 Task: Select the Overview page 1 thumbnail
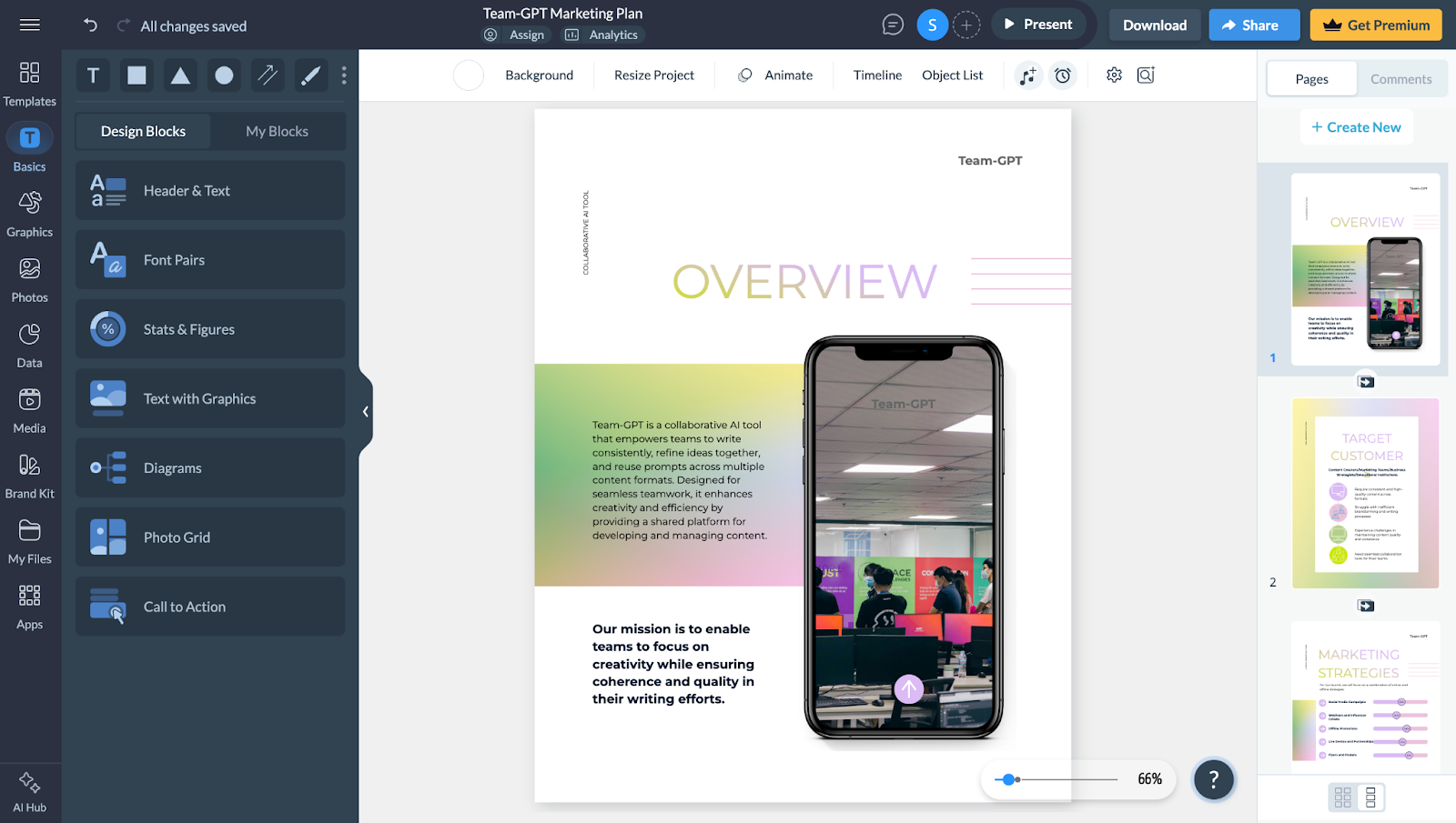click(1365, 269)
